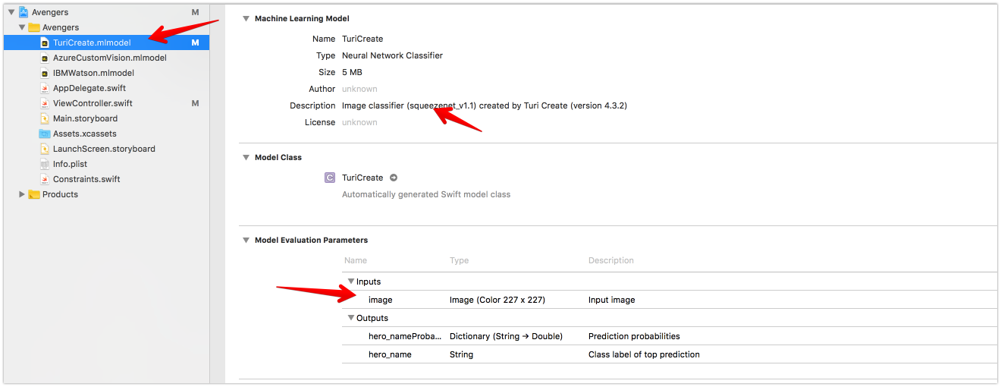Click the unknown Author value
1001x387 pixels.
tap(359, 89)
